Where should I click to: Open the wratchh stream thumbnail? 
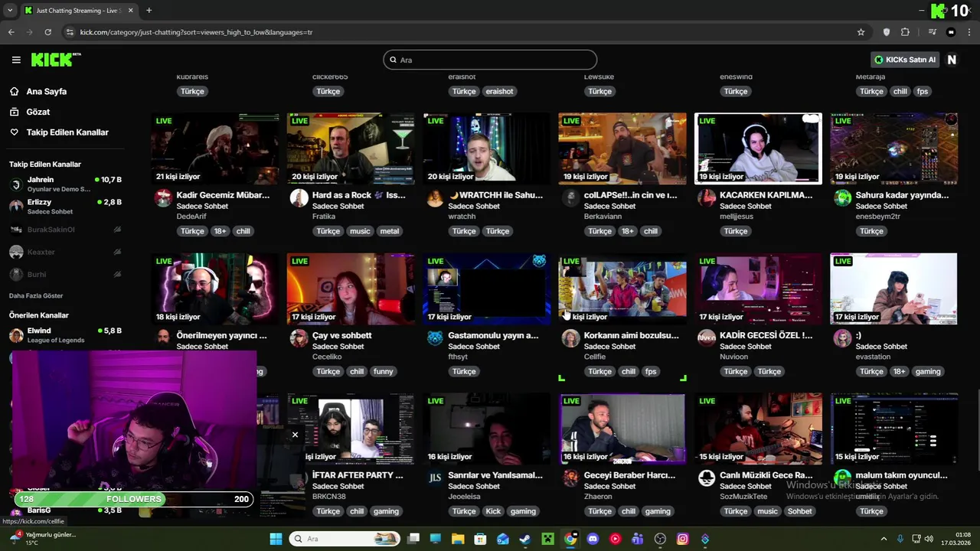[486, 149]
